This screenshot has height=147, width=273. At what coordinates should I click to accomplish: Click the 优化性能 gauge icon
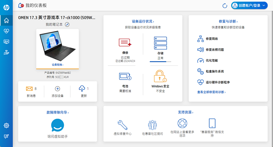pos(200,61)
